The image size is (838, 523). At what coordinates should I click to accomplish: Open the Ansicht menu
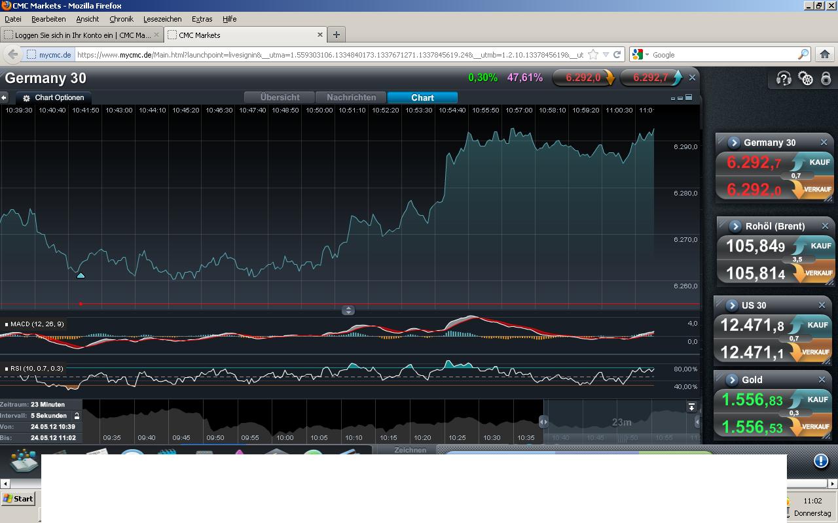[88, 19]
